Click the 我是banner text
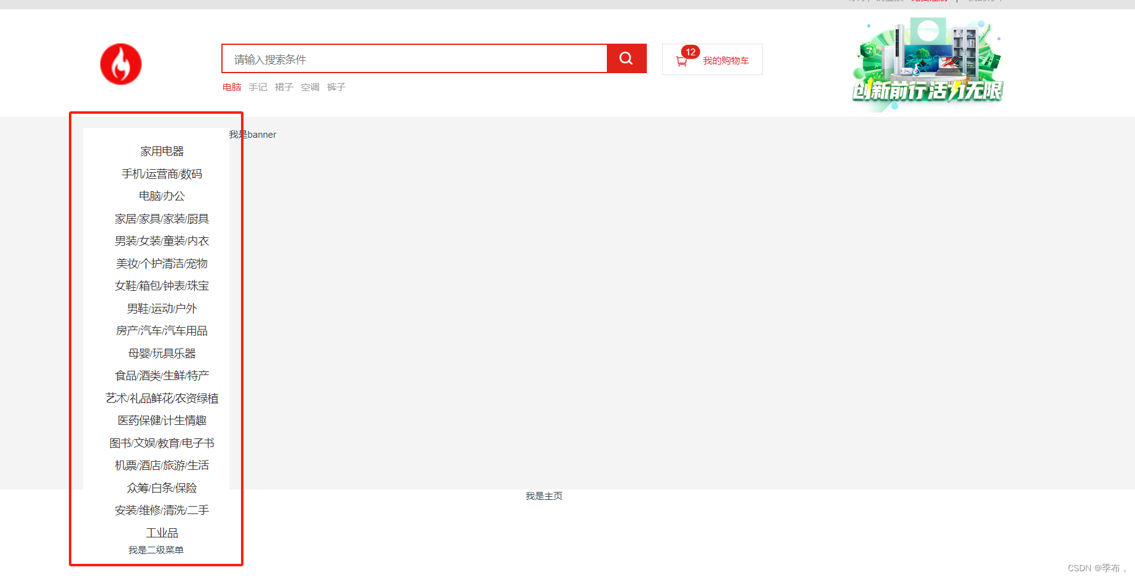 tap(253, 135)
